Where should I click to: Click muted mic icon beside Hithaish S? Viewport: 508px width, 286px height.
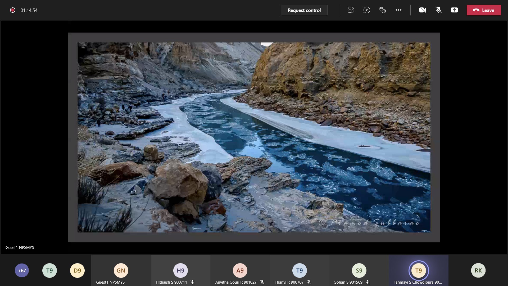tap(193, 282)
